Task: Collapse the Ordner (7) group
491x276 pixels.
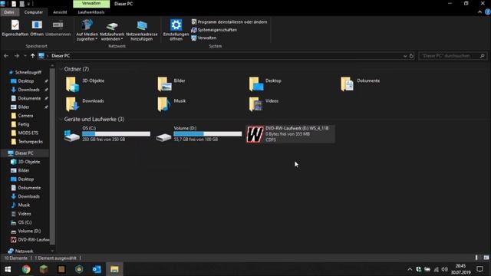Action: [x=61, y=69]
